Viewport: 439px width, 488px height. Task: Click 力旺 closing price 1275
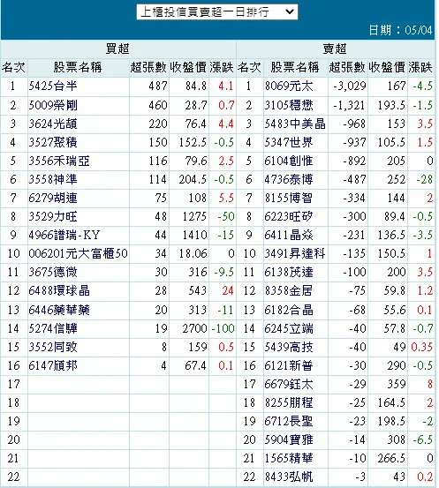194,216
